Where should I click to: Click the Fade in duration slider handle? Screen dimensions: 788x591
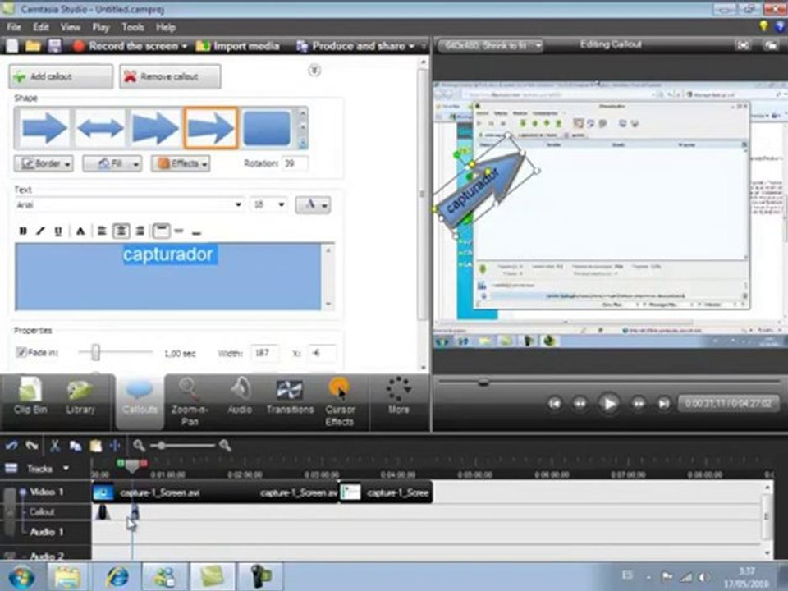(x=95, y=352)
